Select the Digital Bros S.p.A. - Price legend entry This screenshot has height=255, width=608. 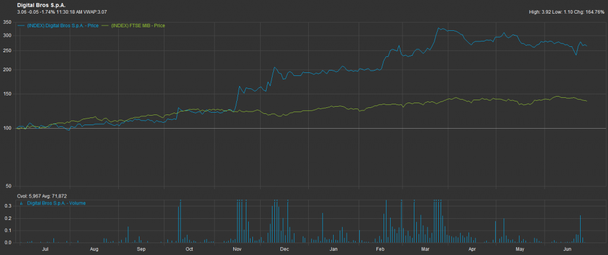coord(62,26)
